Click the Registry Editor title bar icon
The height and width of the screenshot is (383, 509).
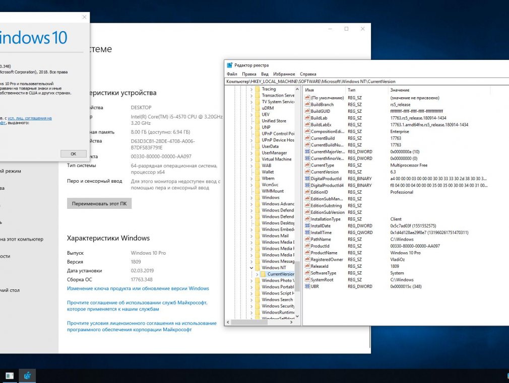click(229, 65)
